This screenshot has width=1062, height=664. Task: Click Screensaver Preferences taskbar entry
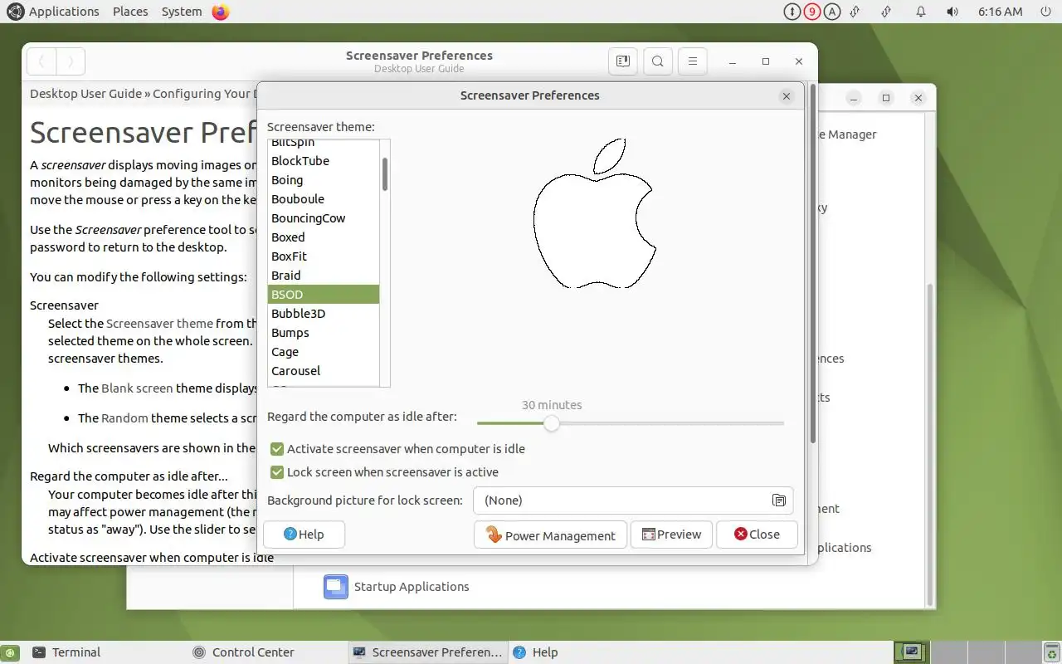(x=427, y=652)
